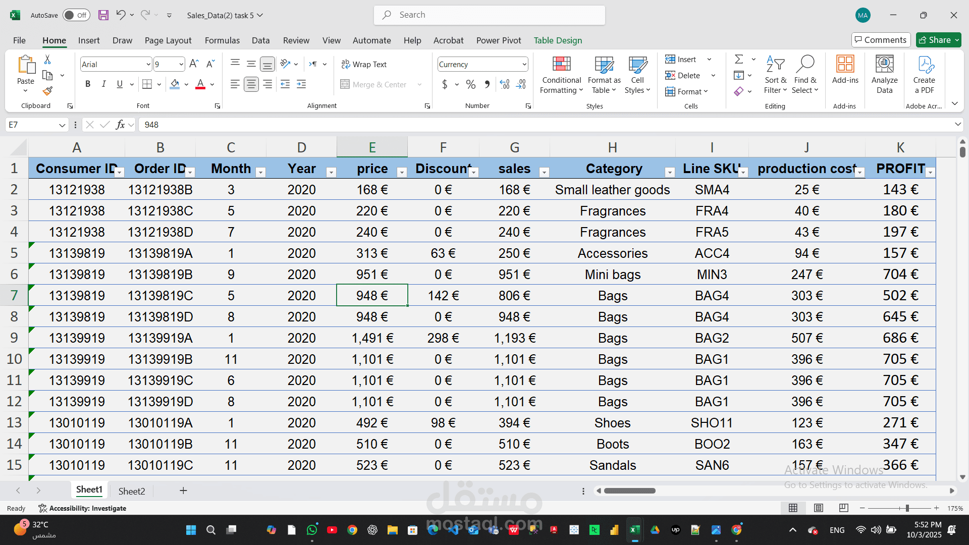The height and width of the screenshot is (545, 969).
Task: Open the Category column filter dropdown
Action: coord(670,173)
